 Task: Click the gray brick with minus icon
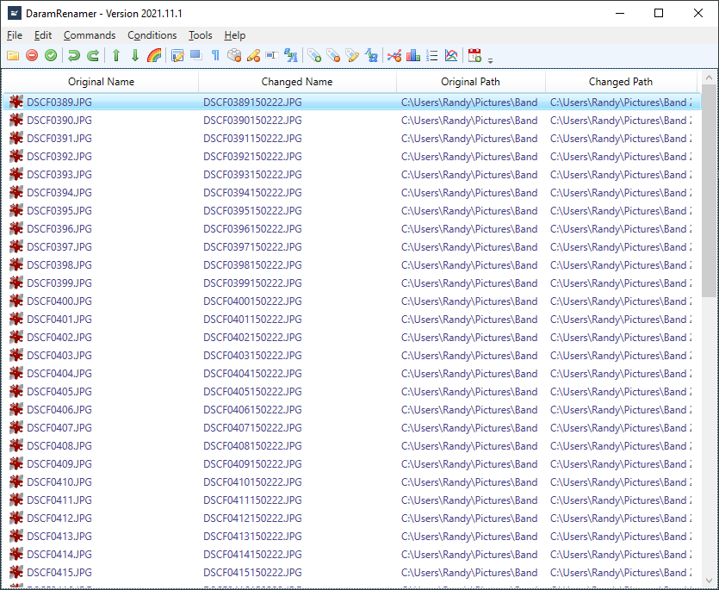pos(234,55)
